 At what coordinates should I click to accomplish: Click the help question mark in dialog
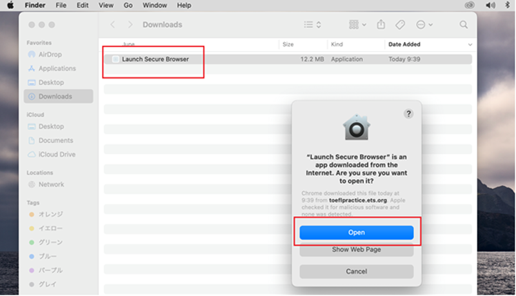click(408, 113)
